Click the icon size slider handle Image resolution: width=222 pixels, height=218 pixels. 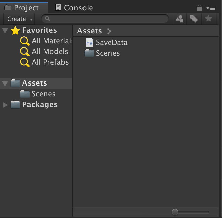(x=175, y=212)
